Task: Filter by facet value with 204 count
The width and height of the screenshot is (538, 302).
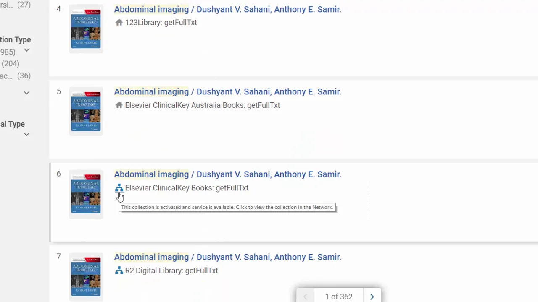Action: [10, 64]
